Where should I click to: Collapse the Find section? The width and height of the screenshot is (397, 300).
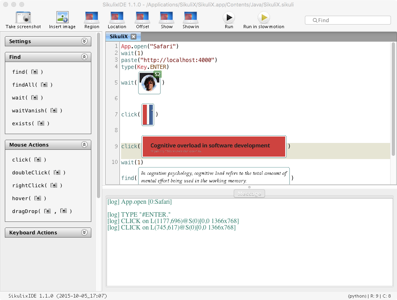click(84, 57)
